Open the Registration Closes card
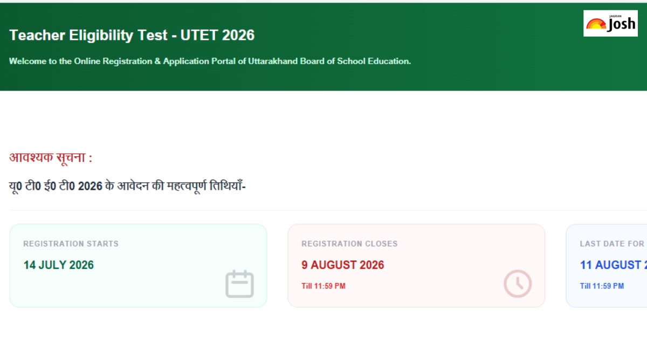 click(416, 266)
